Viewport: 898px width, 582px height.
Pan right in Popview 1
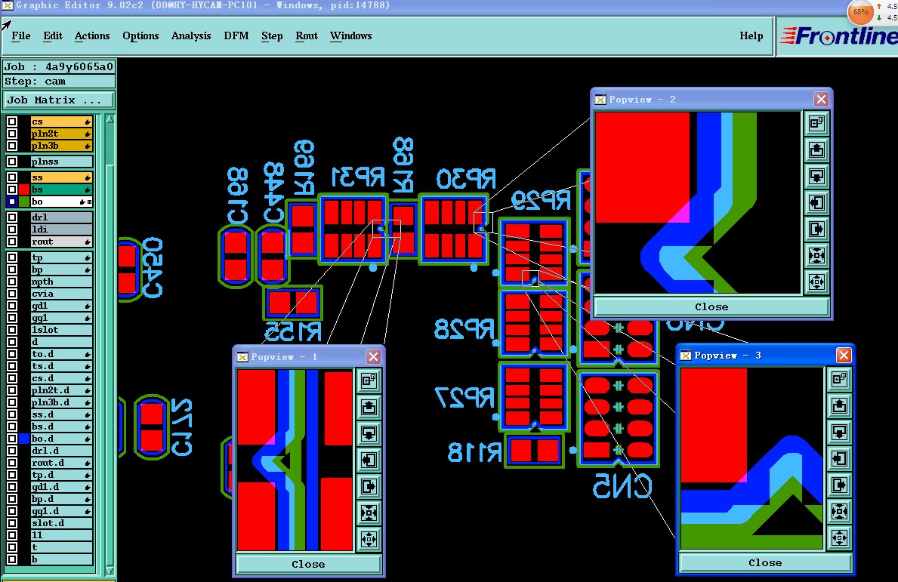click(369, 486)
